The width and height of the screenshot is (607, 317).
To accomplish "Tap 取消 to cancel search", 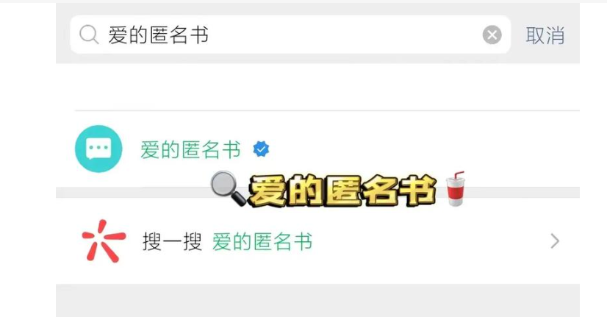I will pyautogui.click(x=545, y=35).
